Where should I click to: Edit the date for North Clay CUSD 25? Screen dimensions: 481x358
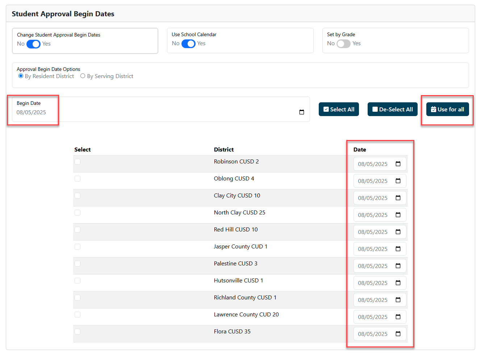(x=380, y=215)
